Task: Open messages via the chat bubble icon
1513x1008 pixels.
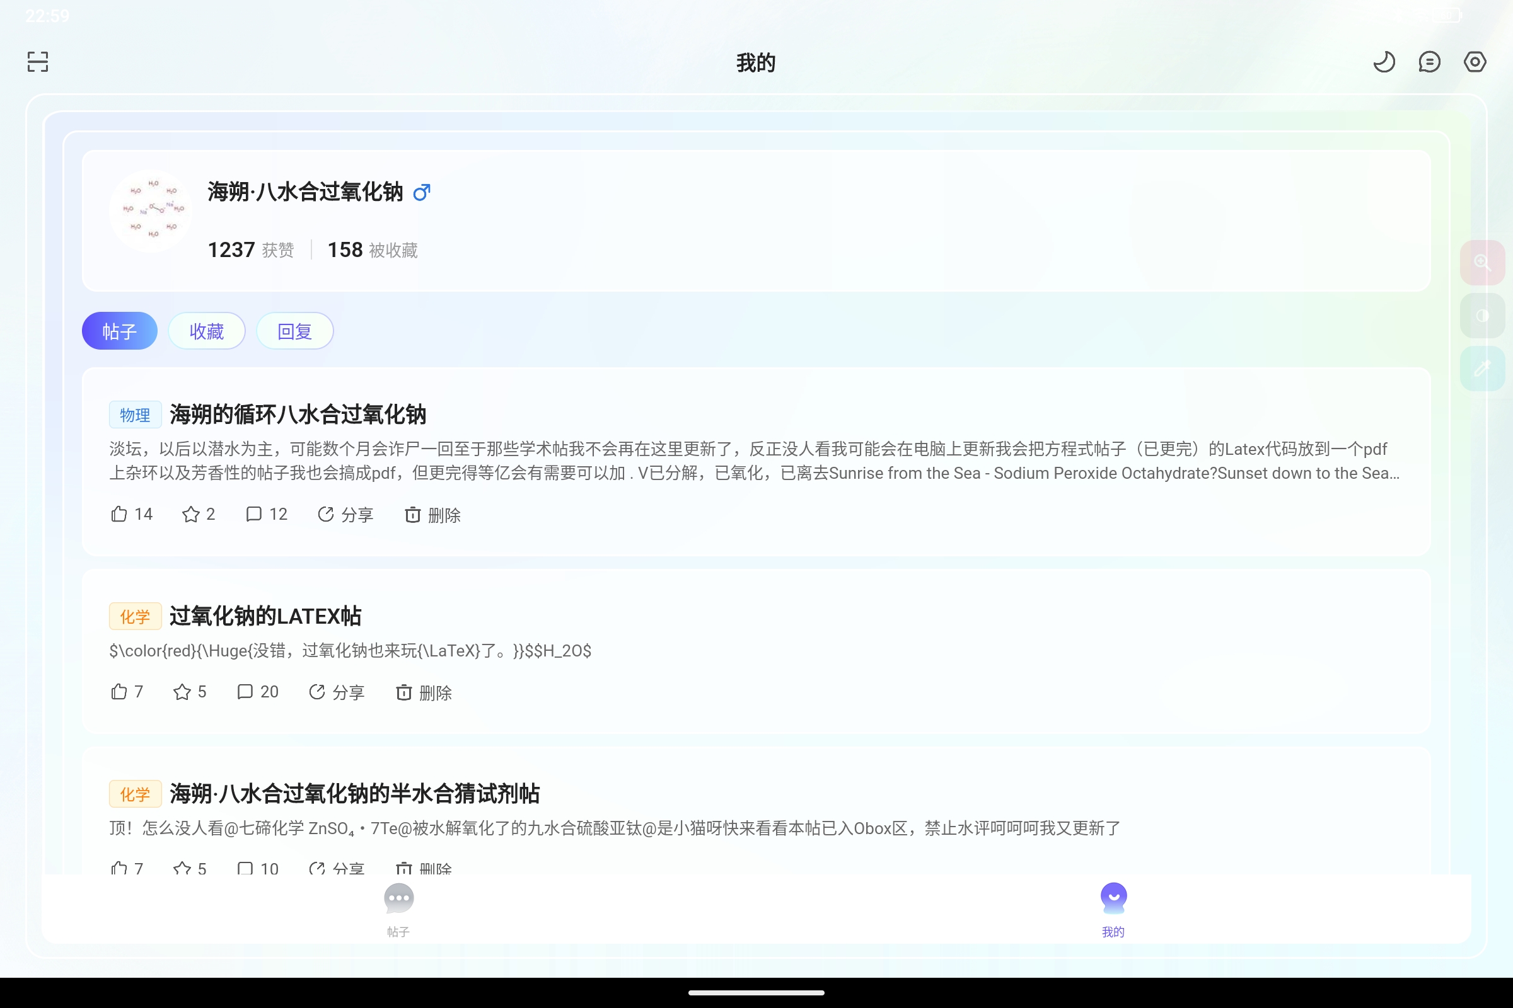Action: point(1429,62)
